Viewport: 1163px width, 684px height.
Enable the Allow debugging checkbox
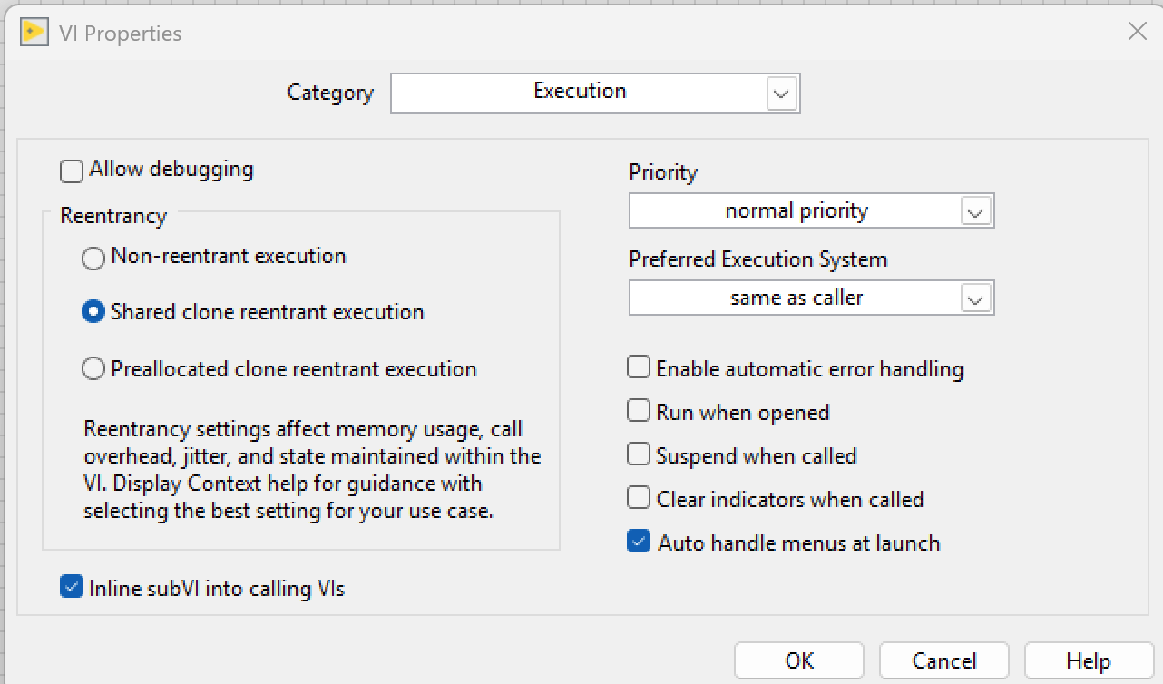pos(70,170)
